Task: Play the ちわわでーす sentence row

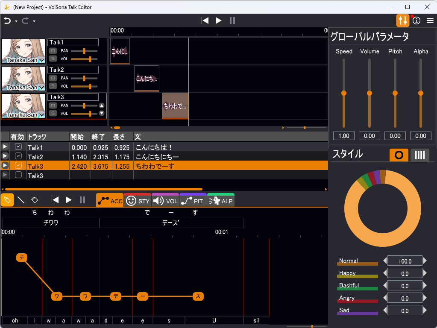Action: pos(5,165)
